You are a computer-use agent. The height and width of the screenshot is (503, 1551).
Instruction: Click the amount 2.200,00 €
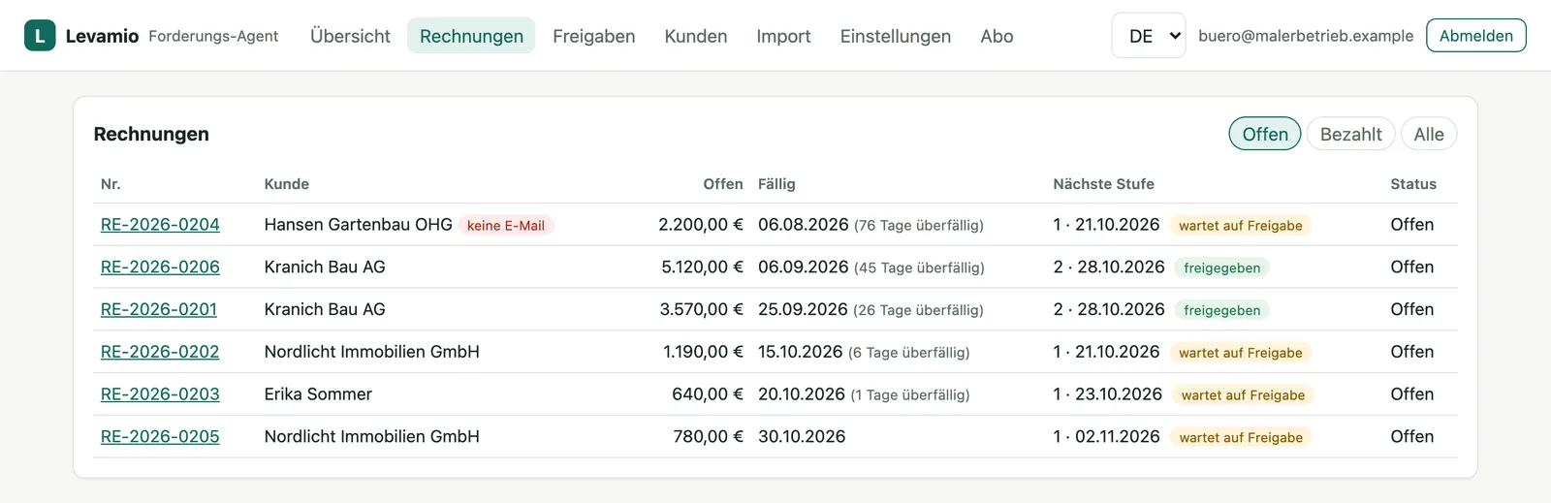(701, 225)
